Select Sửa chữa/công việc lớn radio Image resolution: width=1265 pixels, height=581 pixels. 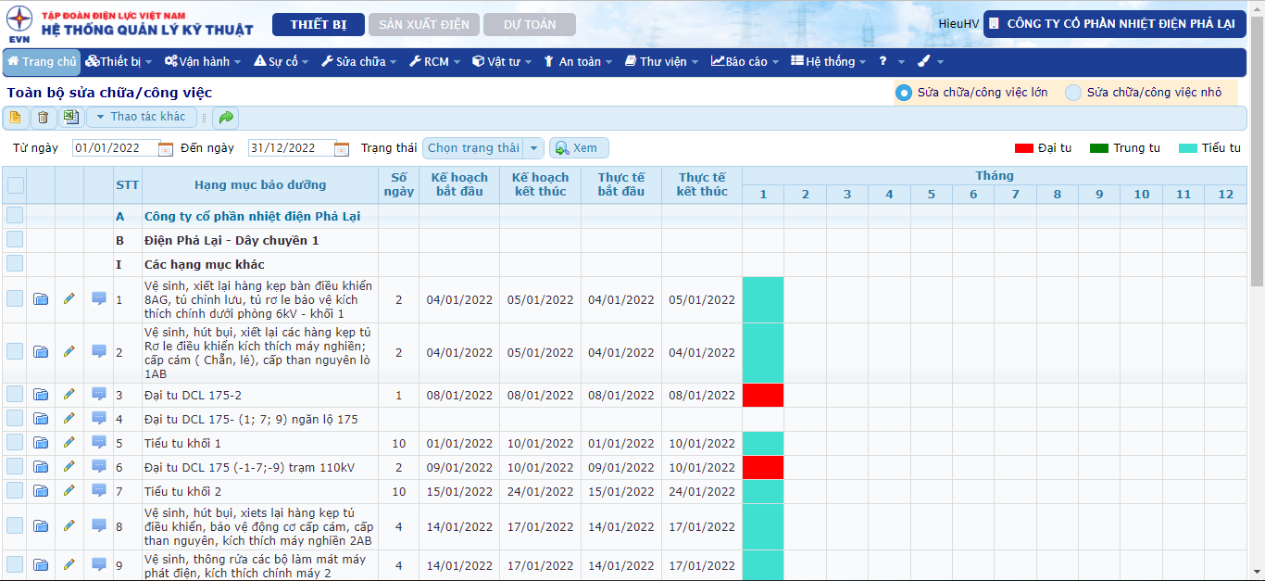click(904, 93)
